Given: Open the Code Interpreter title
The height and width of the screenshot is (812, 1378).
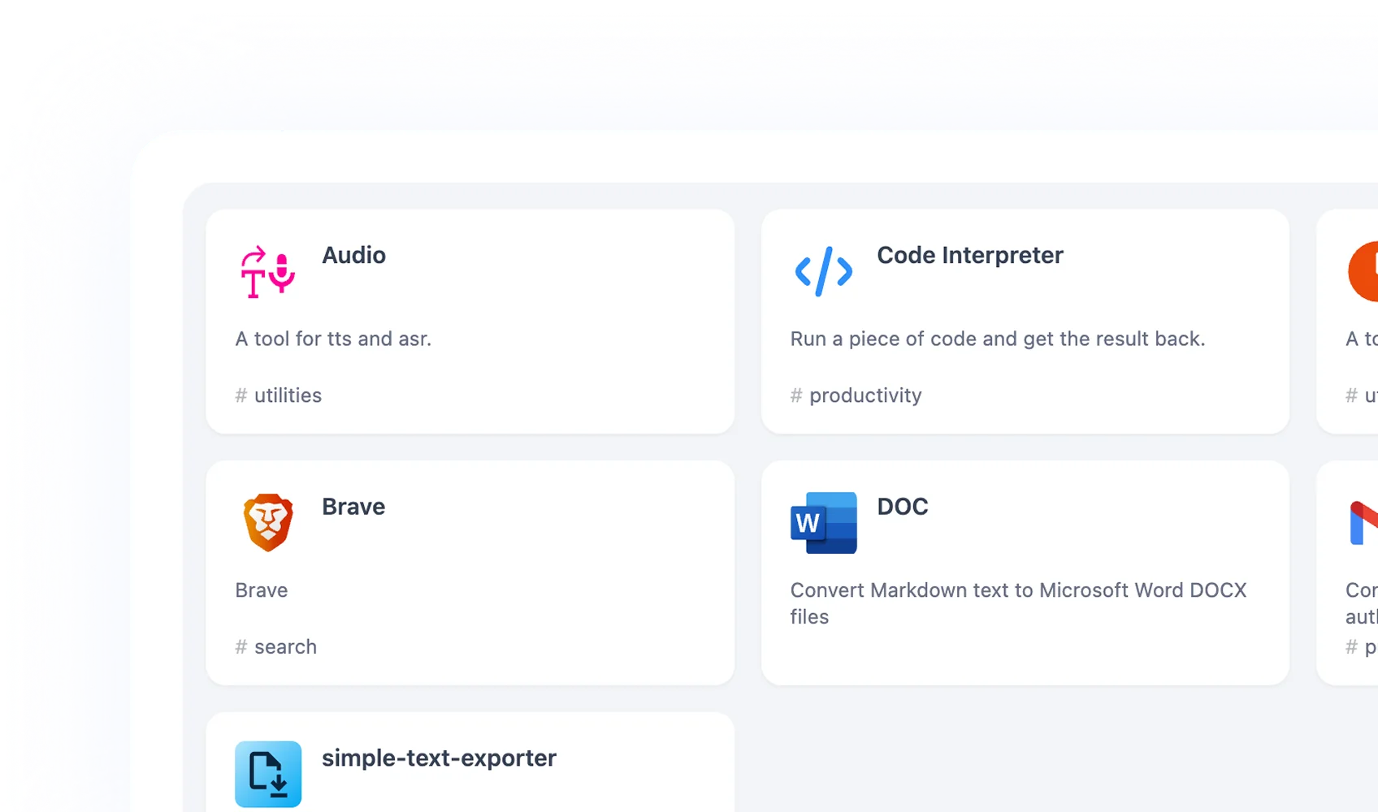Looking at the screenshot, I should tap(969, 255).
